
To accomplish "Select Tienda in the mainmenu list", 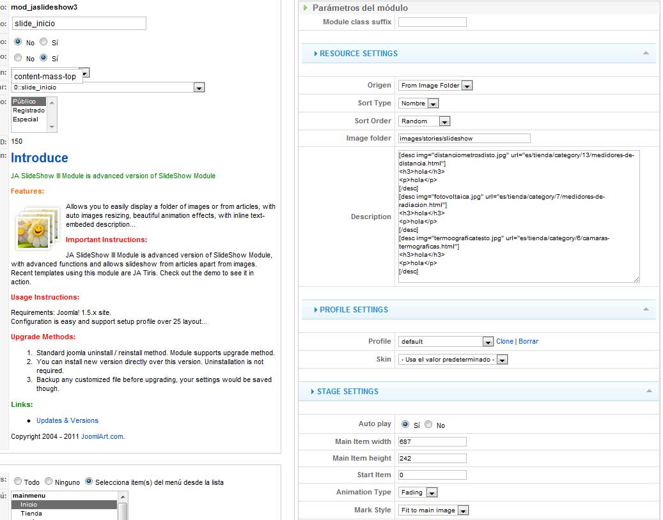I will point(65,513).
